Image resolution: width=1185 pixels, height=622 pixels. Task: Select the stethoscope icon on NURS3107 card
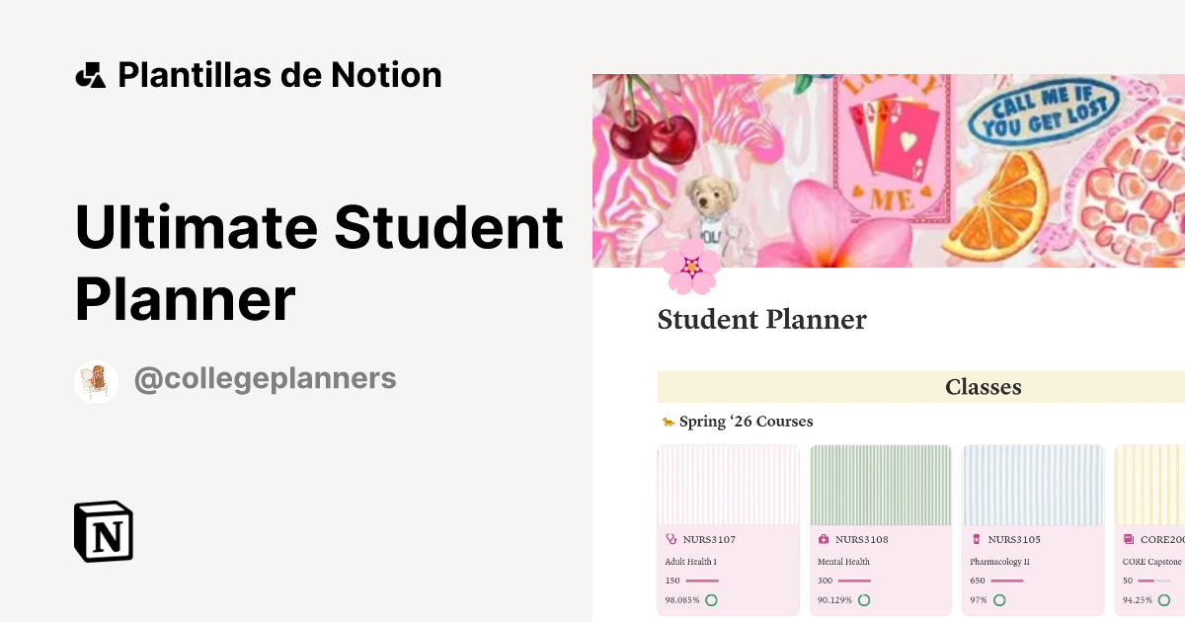[x=671, y=539]
